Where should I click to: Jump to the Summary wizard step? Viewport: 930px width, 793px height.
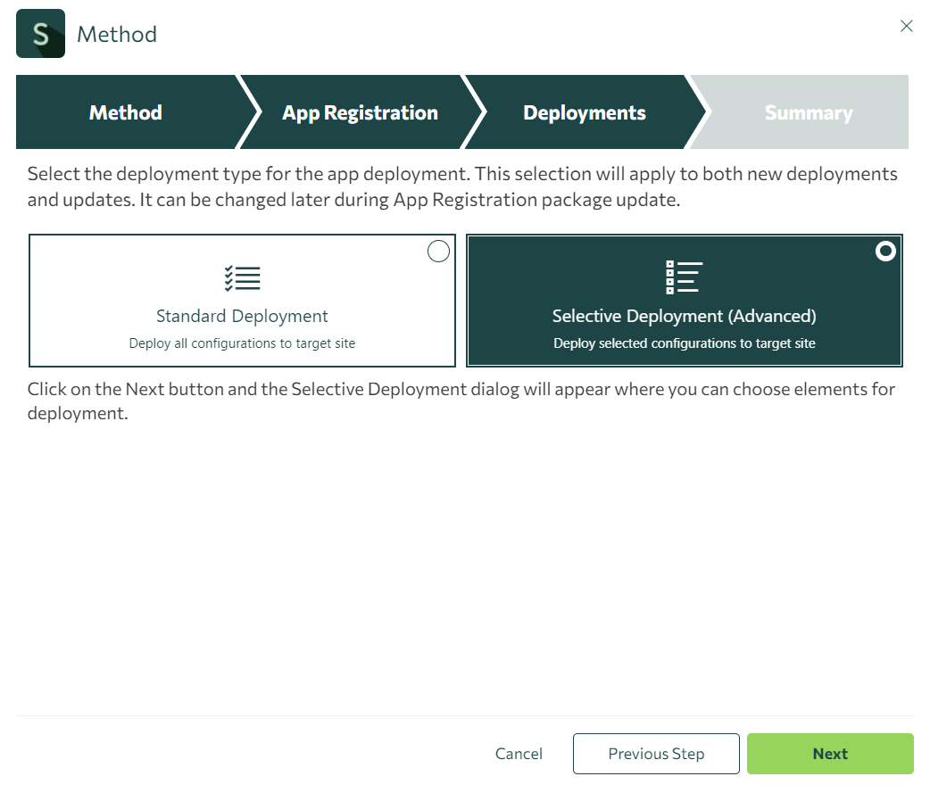[809, 112]
